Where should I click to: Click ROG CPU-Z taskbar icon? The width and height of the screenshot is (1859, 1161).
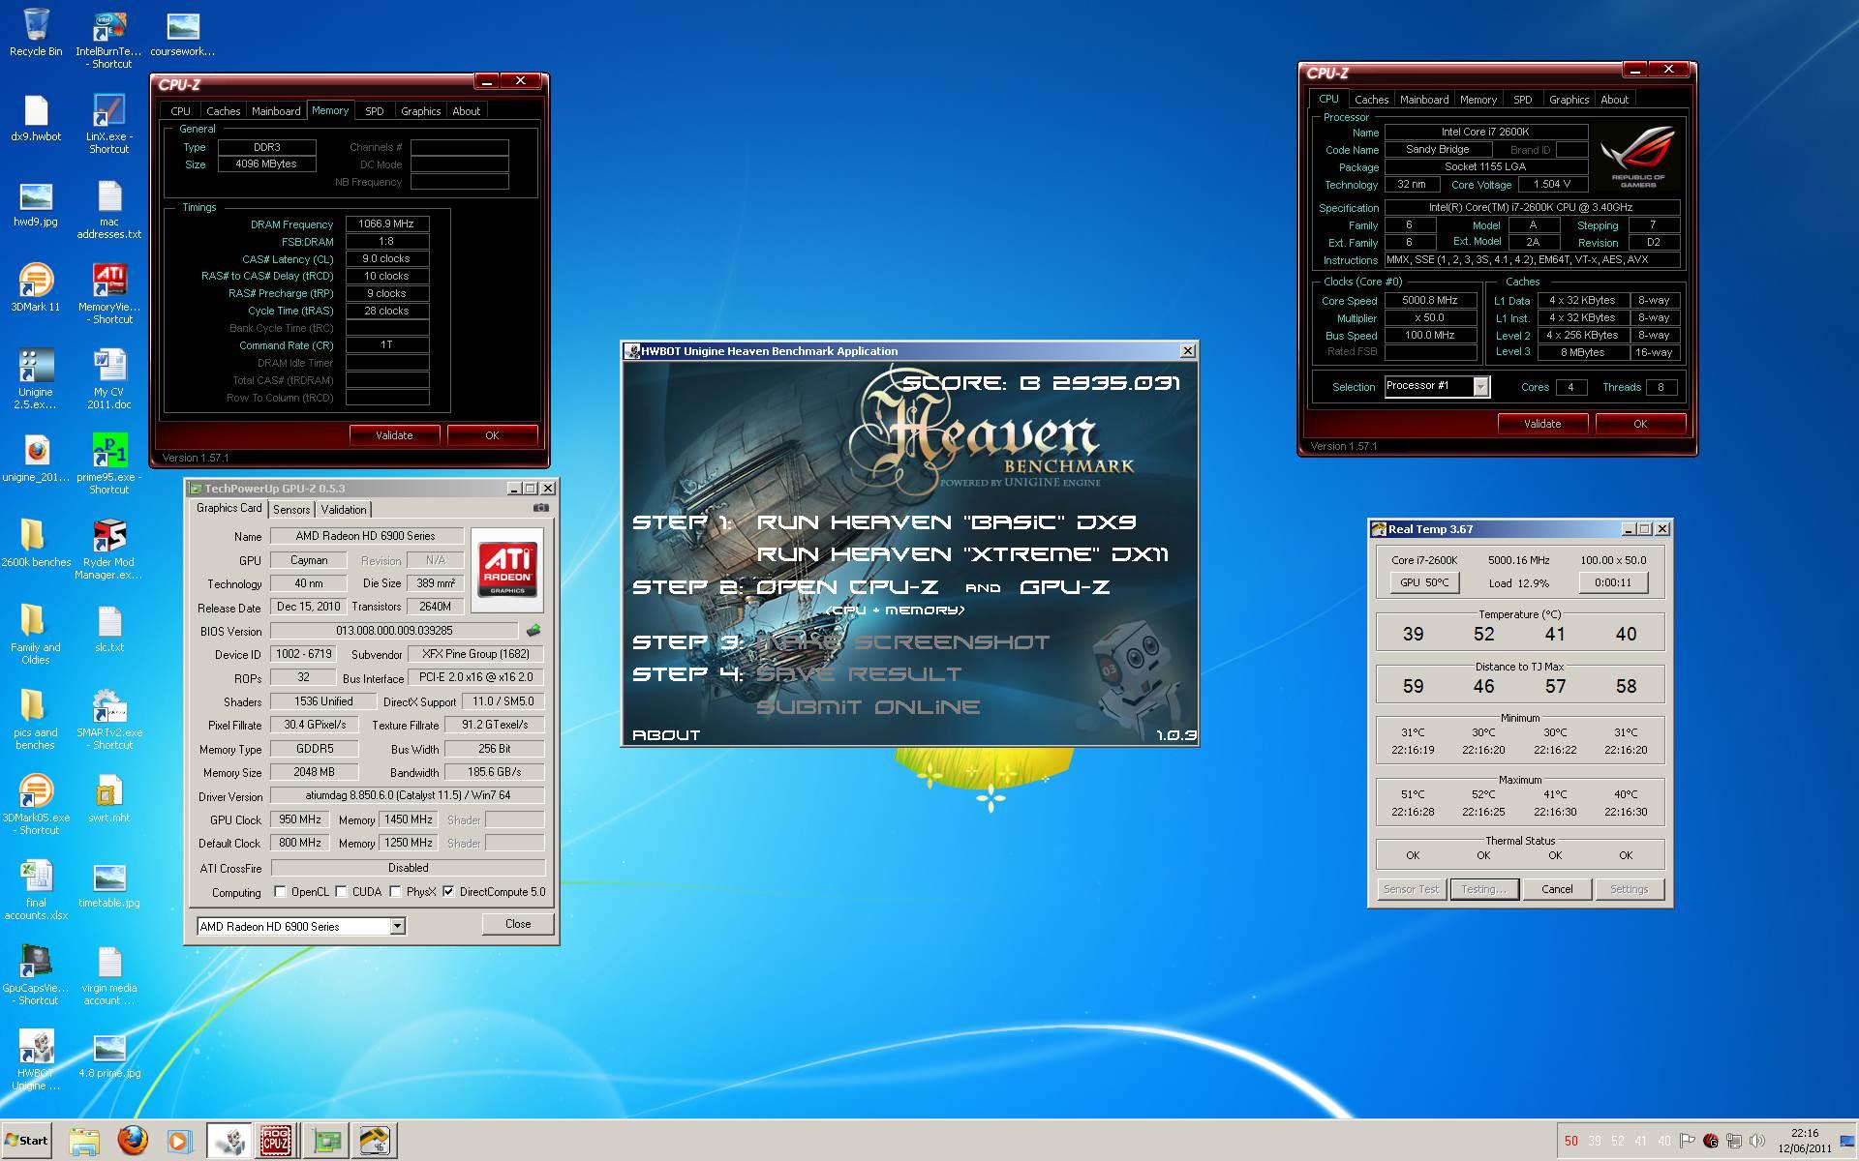(276, 1141)
